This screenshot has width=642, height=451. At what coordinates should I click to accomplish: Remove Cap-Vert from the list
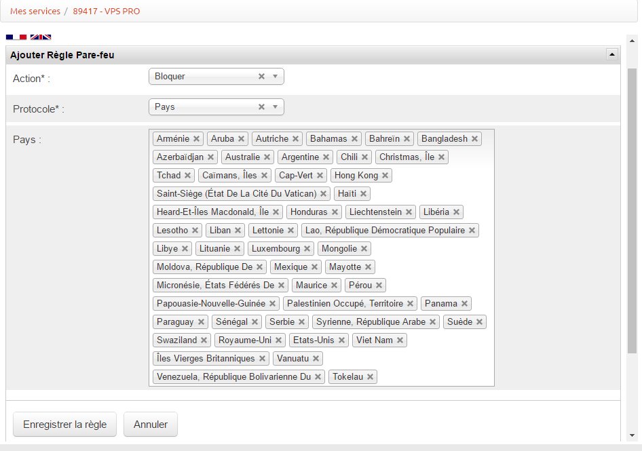tap(320, 176)
